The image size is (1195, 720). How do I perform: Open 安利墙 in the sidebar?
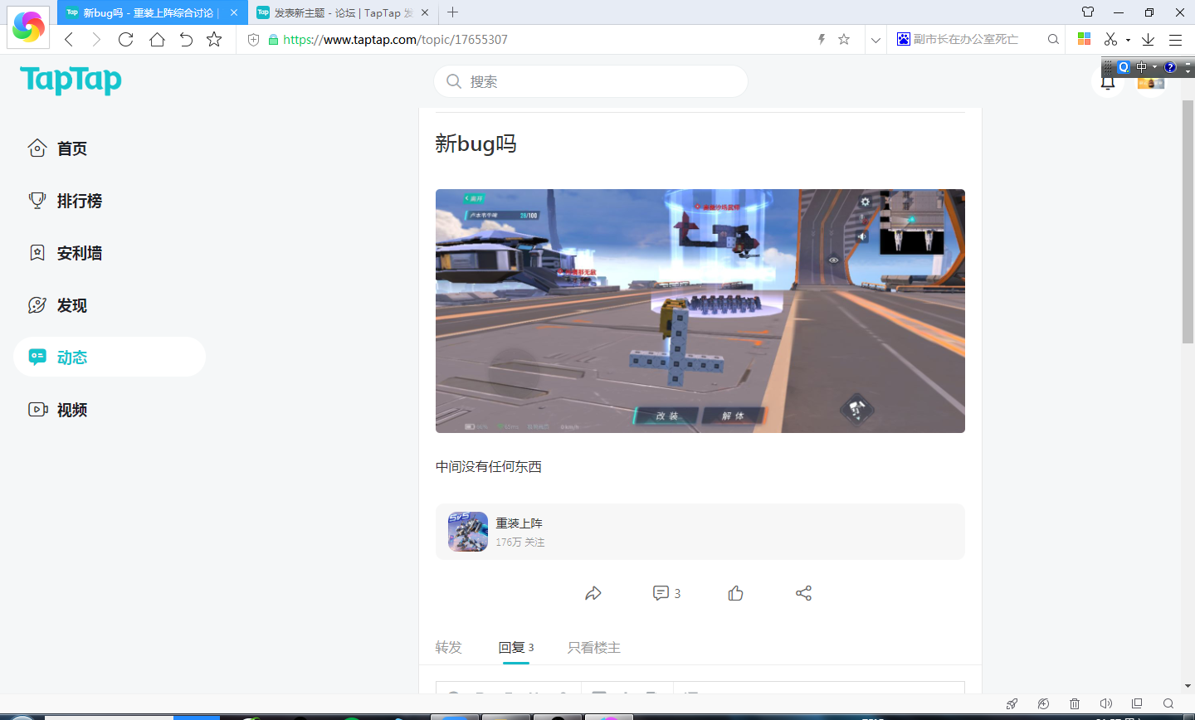(110, 253)
